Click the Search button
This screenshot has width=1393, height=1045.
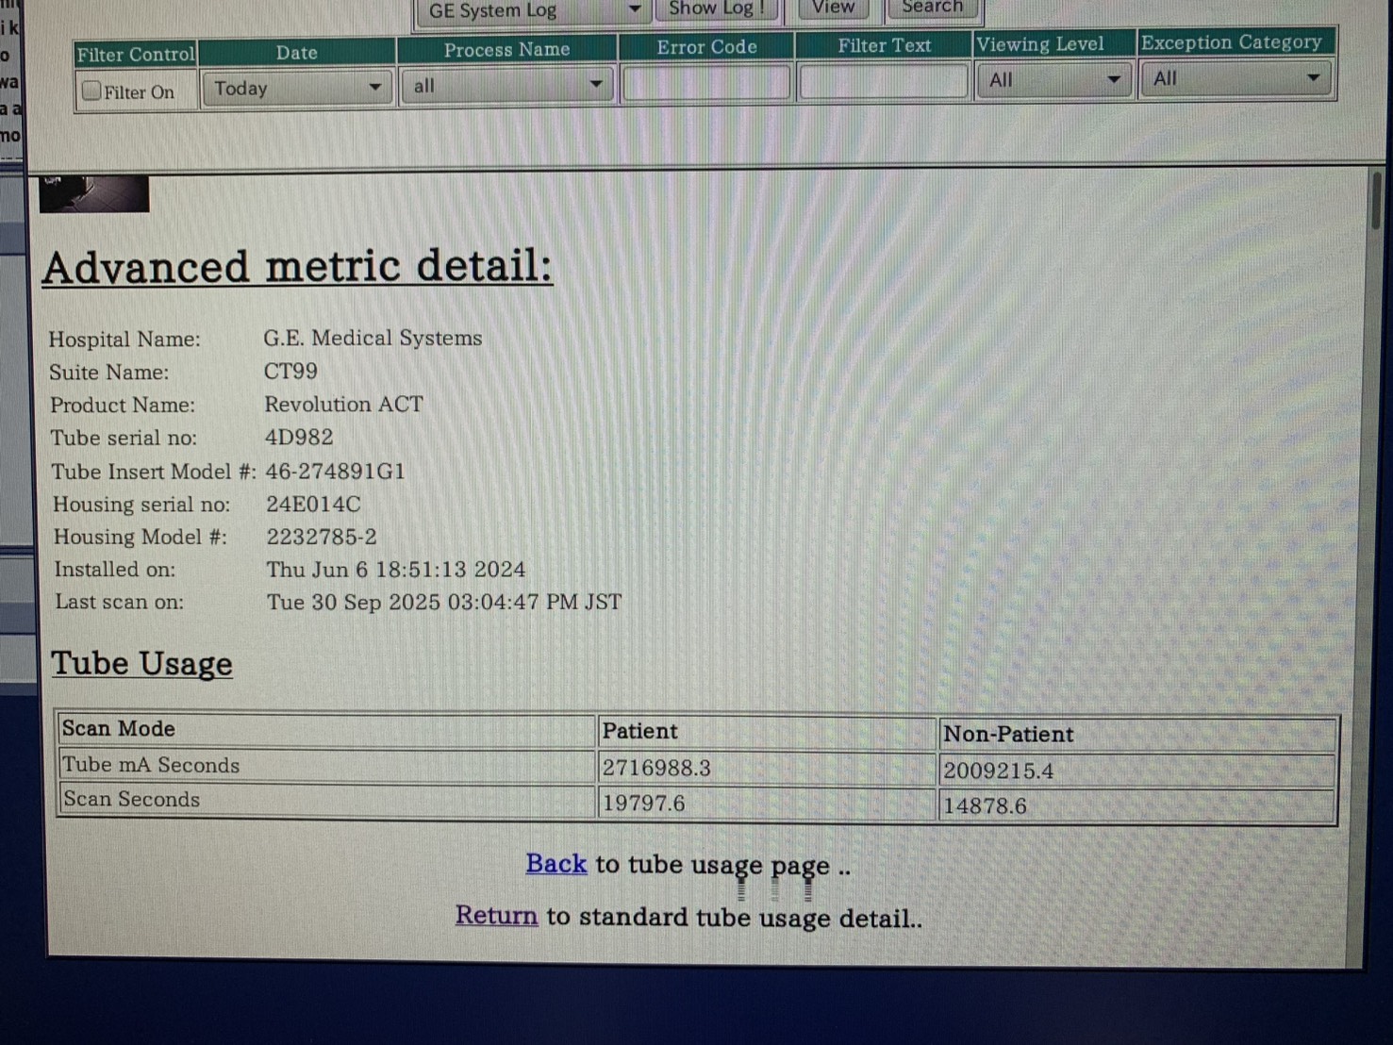(x=932, y=8)
